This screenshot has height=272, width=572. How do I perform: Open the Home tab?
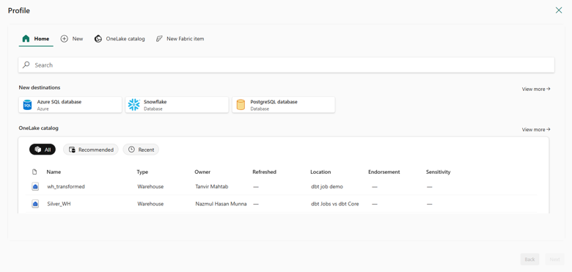click(36, 39)
